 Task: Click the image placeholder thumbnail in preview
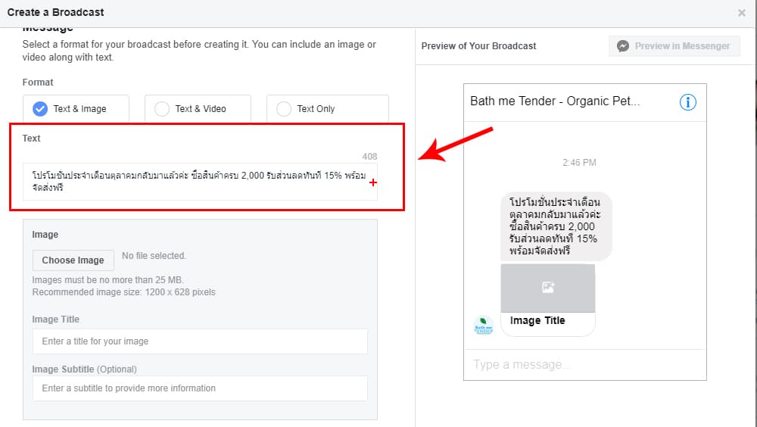[548, 288]
